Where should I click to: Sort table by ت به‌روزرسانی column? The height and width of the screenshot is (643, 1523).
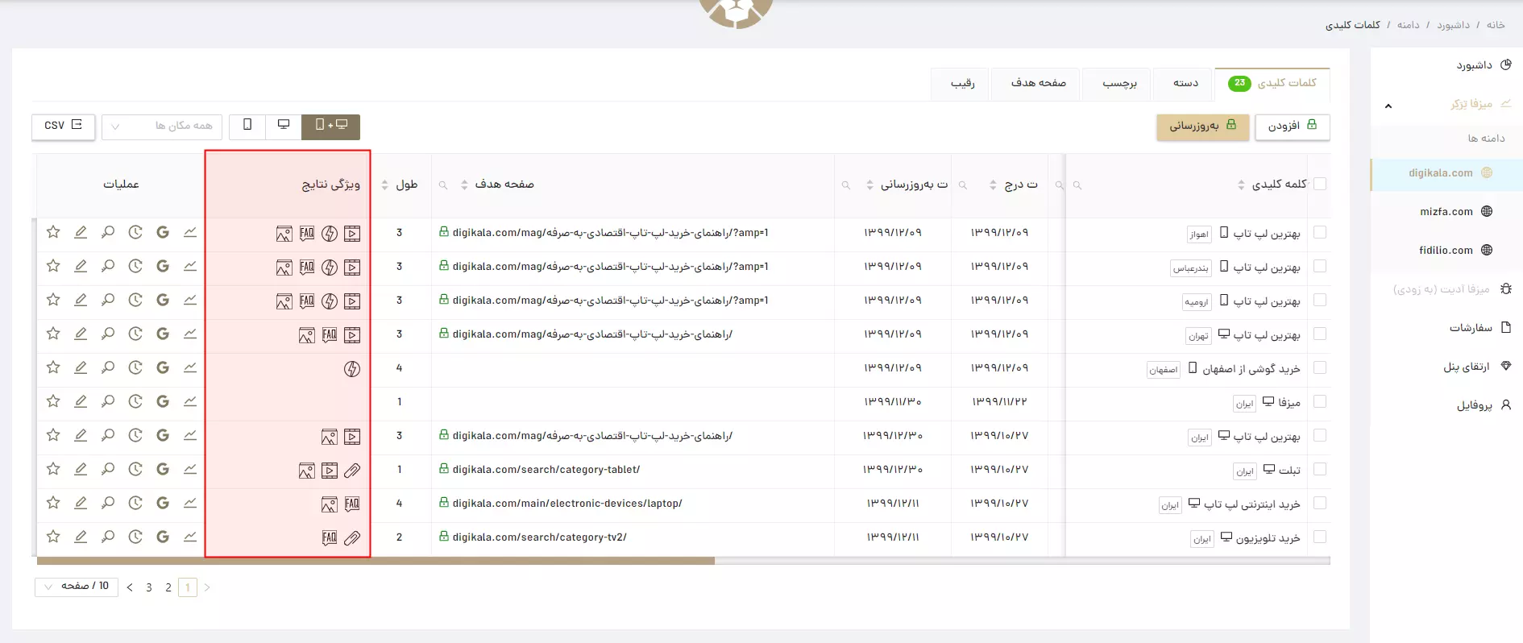(x=869, y=185)
